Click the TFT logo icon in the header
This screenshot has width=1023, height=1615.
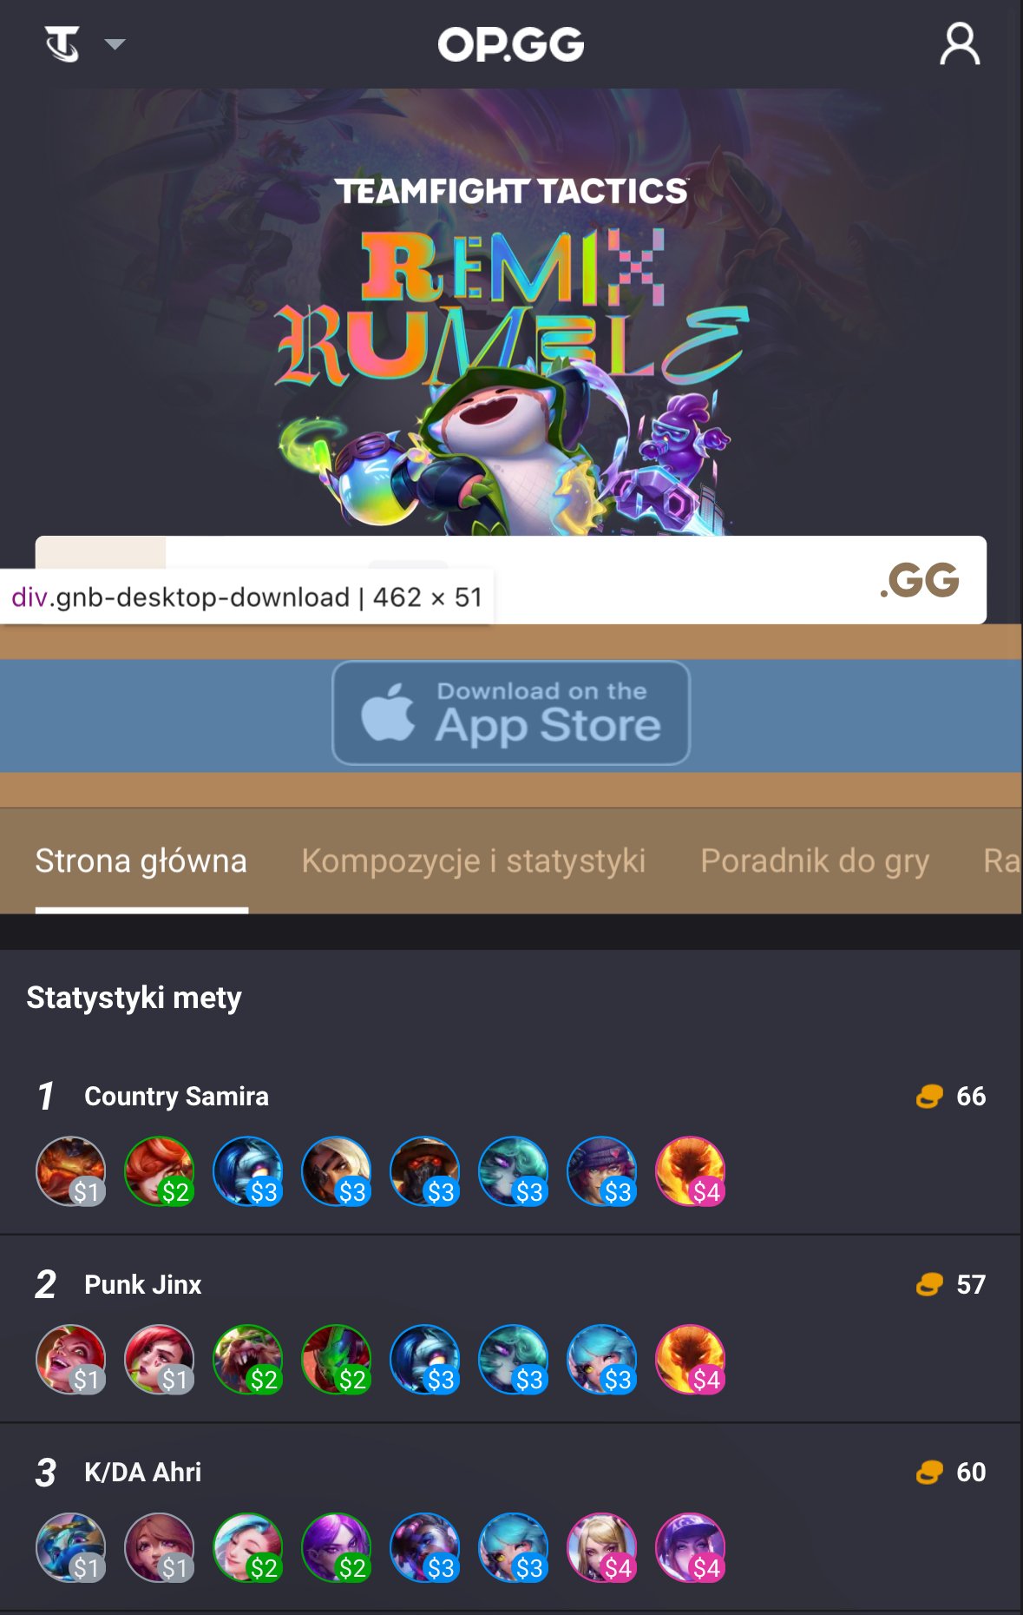click(x=62, y=44)
